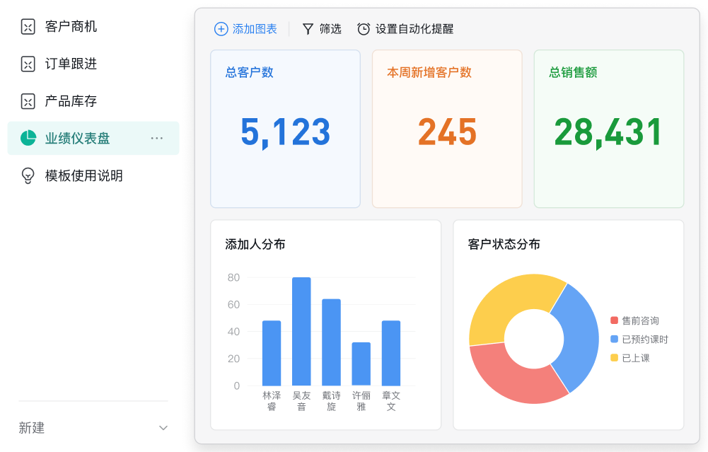Open the 产品库存 sidebar item
Screen dimensions: 708x452
pyautogui.click(x=93, y=101)
